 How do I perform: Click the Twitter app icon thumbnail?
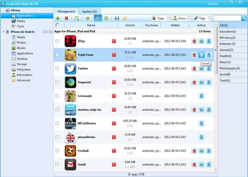(70, 68)
